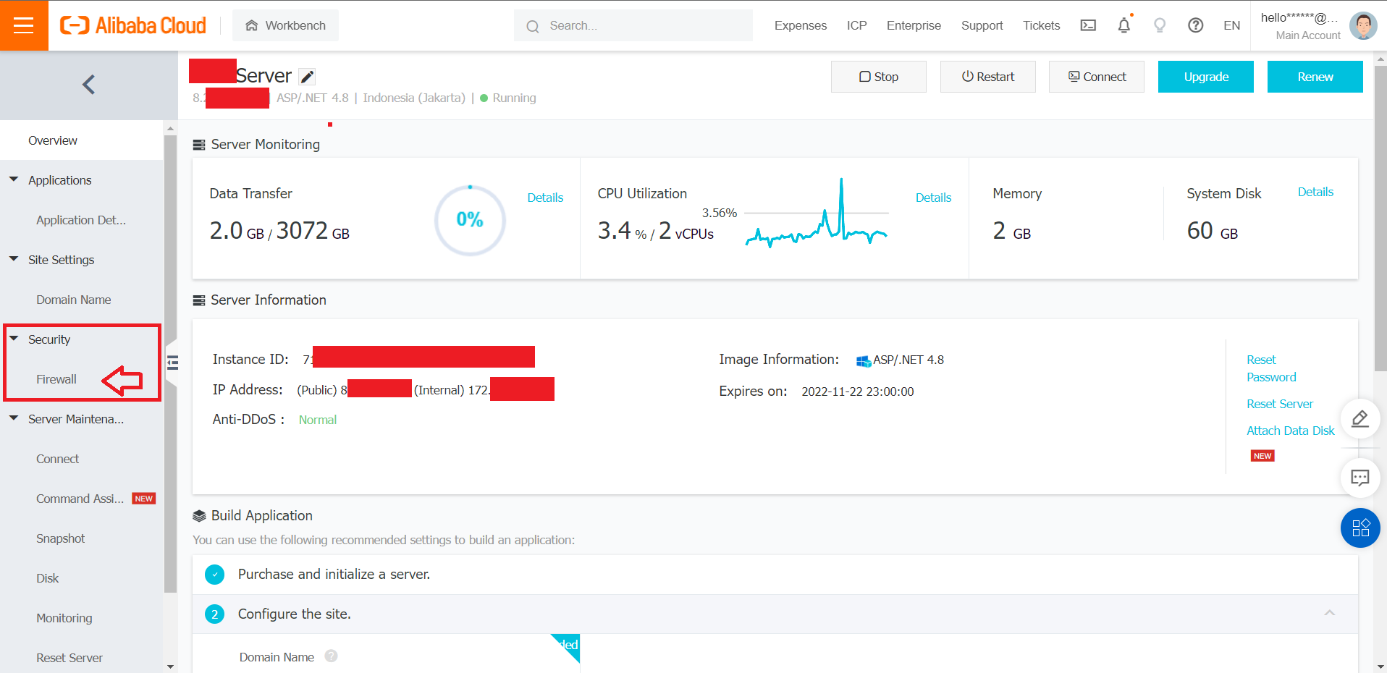The height and width of the screenshot is (673, 1387).
Task: Open the hamburger navigation menu
Action: [x=24, y=25]
